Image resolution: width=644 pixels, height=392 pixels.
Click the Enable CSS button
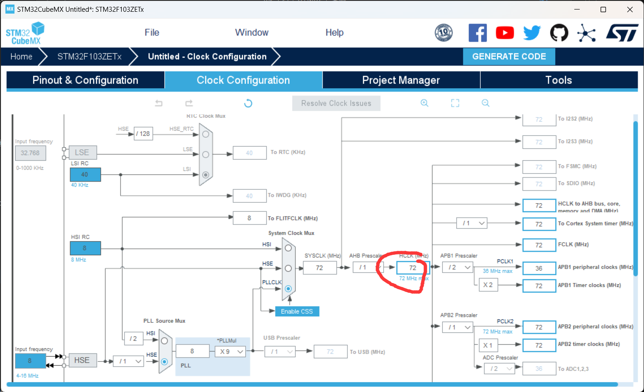coord(297,311)
